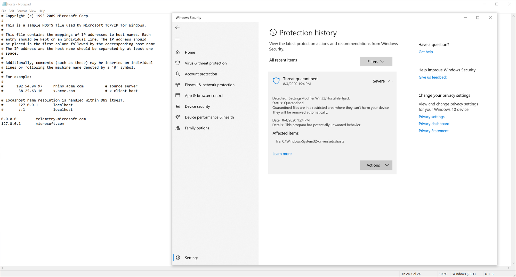Click the Get help link
The height and width of the screenshot is (277, 516).
pos(426,52)
